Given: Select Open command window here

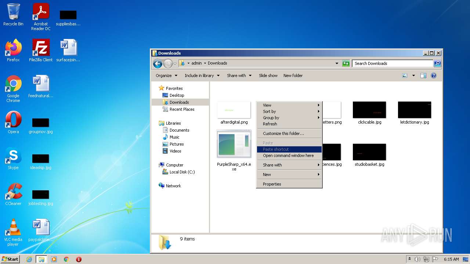Looking at the screenshot, I should [x=289, y=155].
